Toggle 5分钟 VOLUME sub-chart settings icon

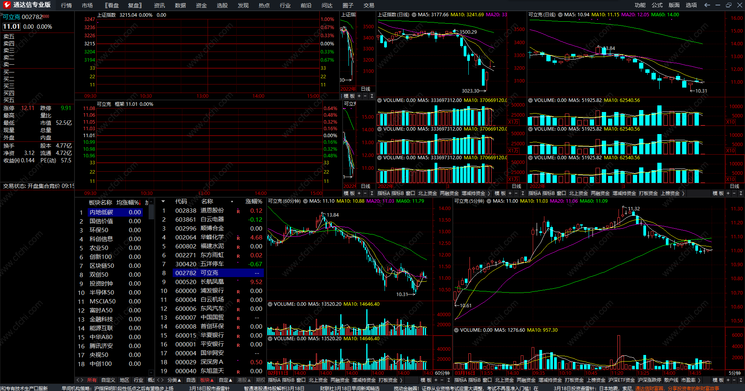coord(456,330)
